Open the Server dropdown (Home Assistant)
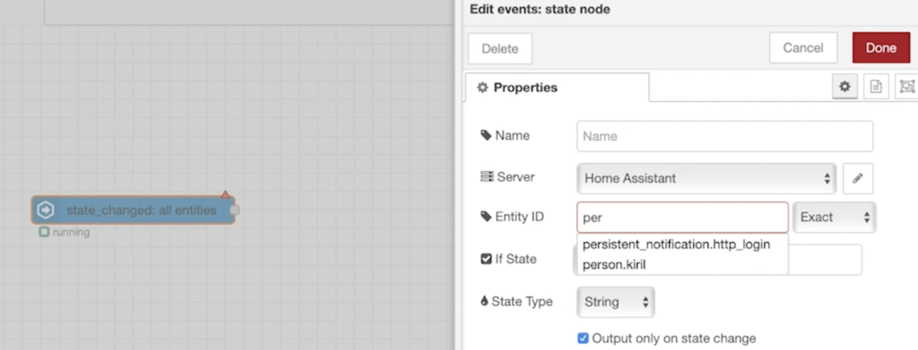 coord(706,178)
